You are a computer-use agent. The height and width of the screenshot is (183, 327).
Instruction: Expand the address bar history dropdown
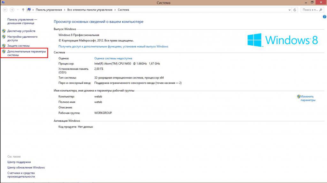point(290,10)
